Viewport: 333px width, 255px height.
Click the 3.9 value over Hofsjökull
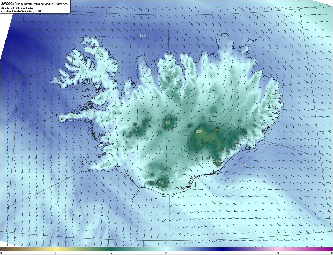point(168,123)
